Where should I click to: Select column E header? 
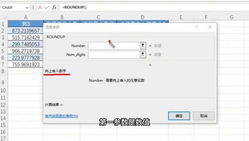coord(181,17)
